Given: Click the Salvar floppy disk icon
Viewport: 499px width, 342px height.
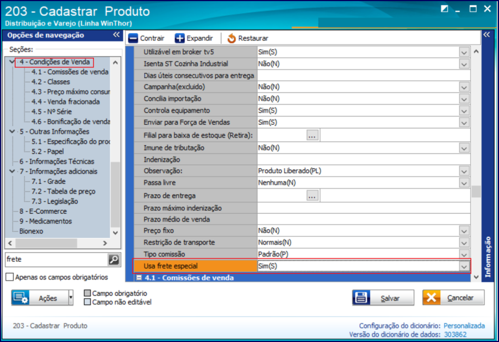Looking at the screenshot, I should 361,298.
